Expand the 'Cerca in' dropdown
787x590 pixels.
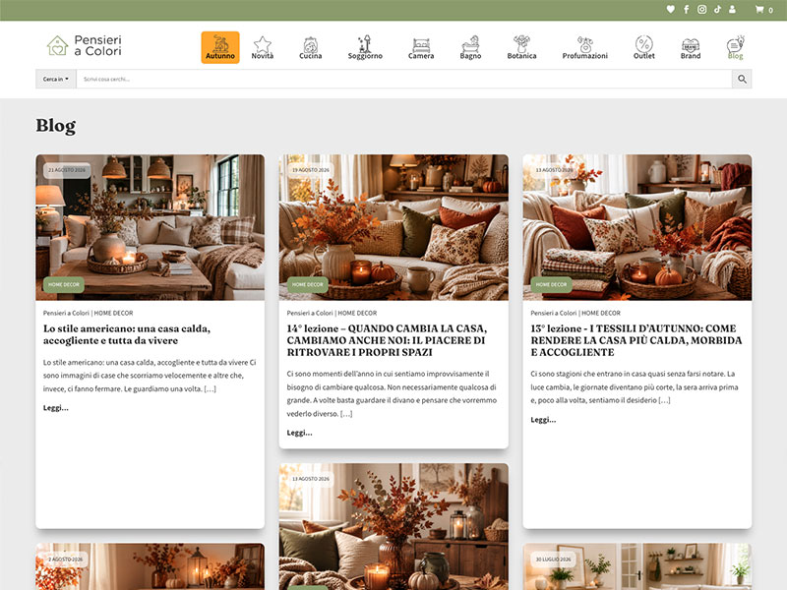(56, 79)
